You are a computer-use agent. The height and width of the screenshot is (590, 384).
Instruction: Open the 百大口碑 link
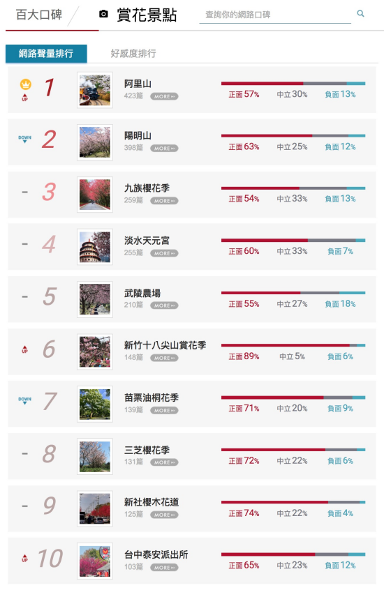pyautogui.click(x=39, y=15)
